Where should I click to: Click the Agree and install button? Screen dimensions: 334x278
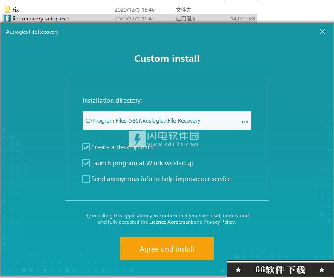[x=167, y=249]
